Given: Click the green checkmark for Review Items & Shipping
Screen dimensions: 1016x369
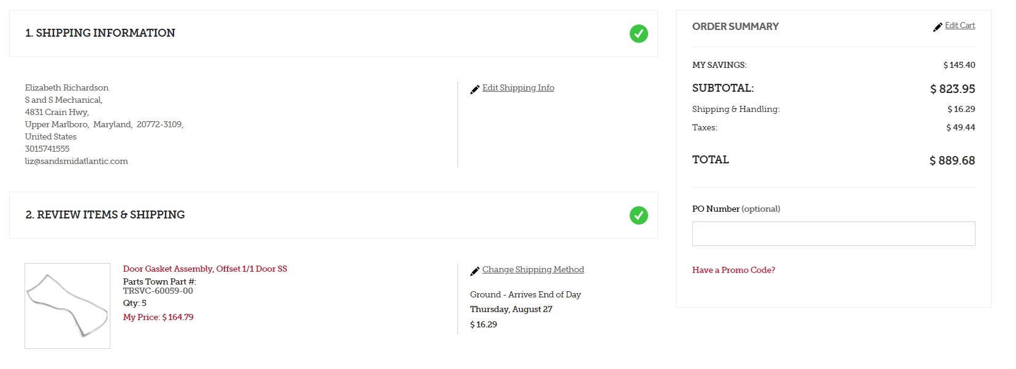Looking at the screenshot, I should 638,215.
